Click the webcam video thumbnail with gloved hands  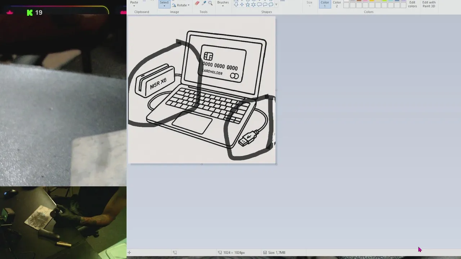[63, 222]
